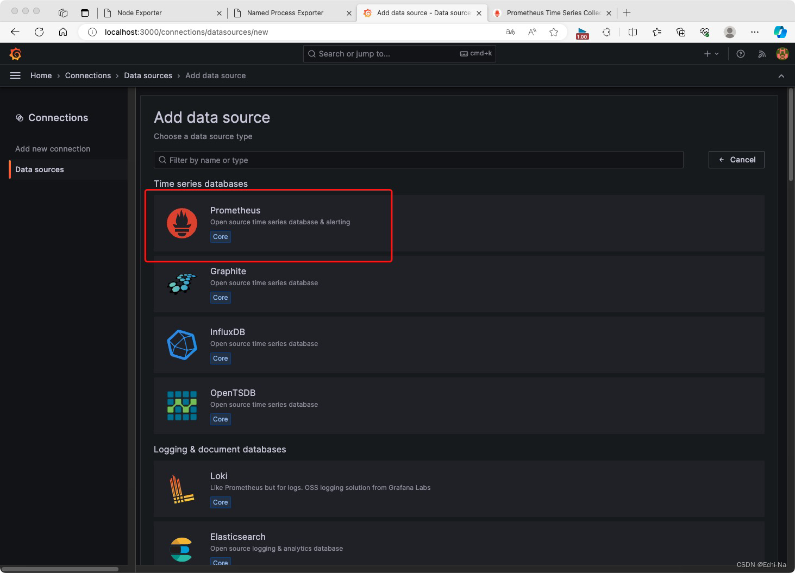Click the Prometheus flame logo
Screen dimensions: 795x573
pos(182,223)
